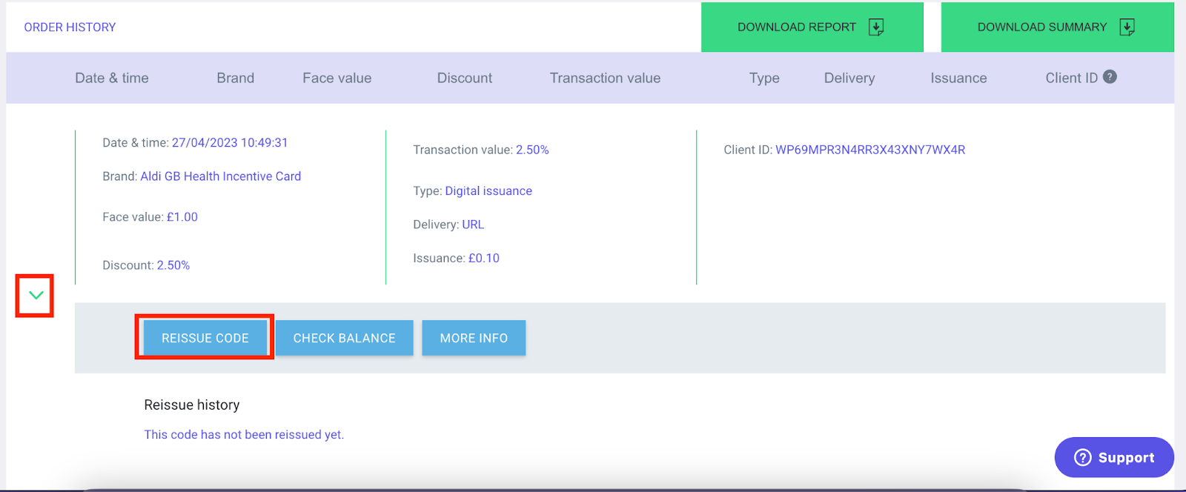Open MORE INFO for this order

[x=474, y=338]
